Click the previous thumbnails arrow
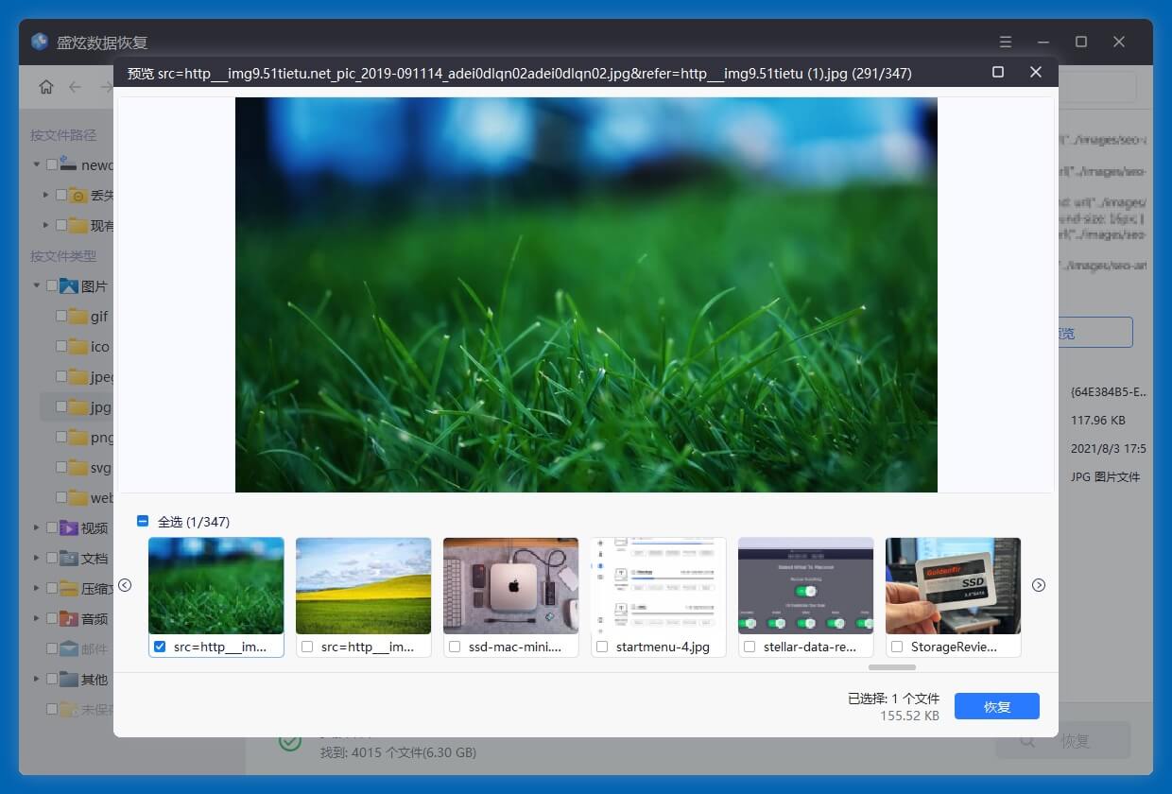This screenshot has height=794, width=1172. click(125, 585)
